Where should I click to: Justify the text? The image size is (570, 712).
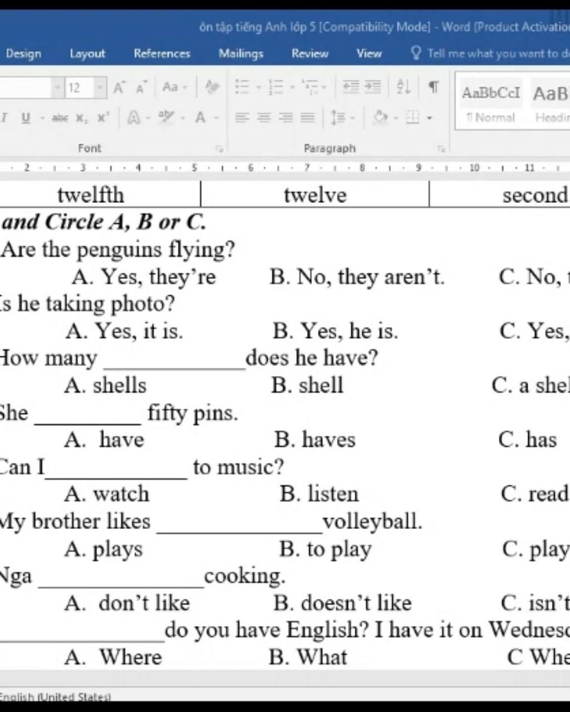307,117
